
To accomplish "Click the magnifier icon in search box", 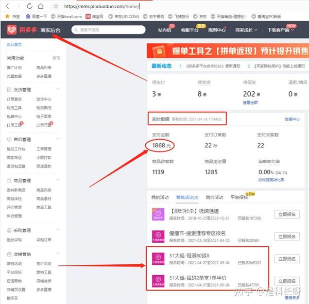I will [76, 30].
